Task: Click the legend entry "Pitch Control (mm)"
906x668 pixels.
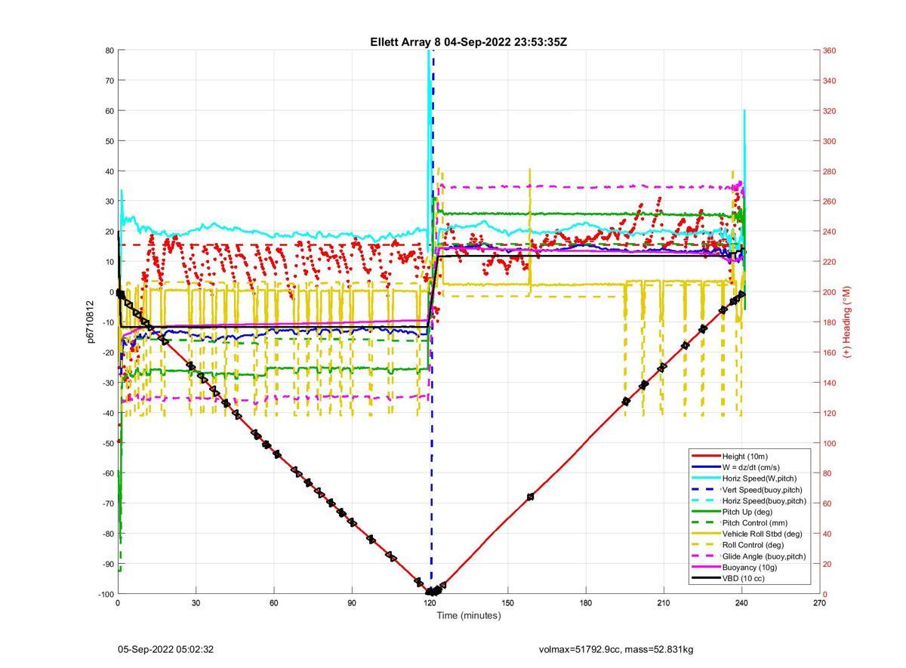Action: click(x=756, y=523)
